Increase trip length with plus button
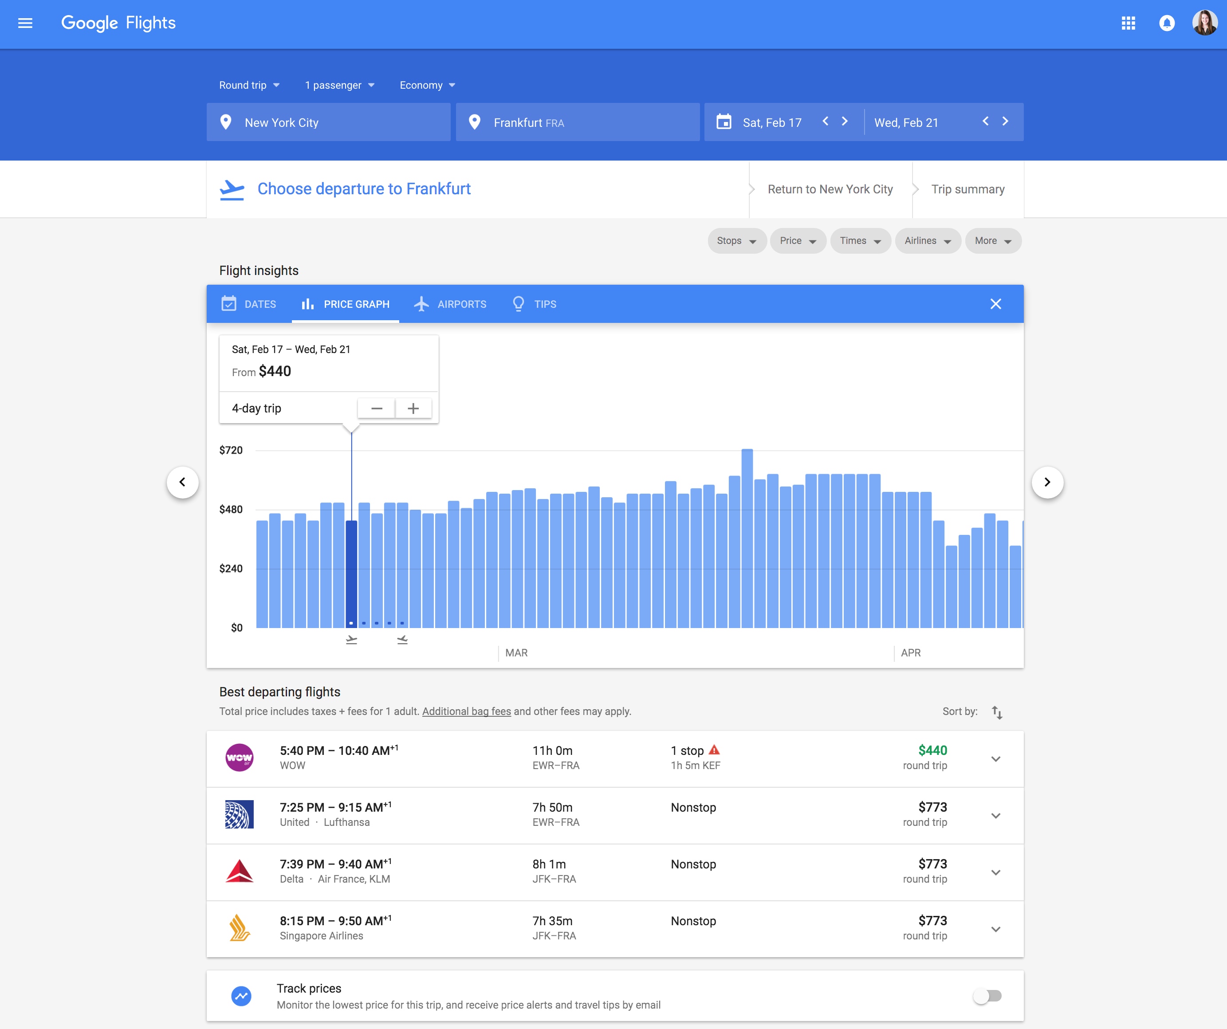Screen dimensions: 1227x1029 (x=413, y=408)
